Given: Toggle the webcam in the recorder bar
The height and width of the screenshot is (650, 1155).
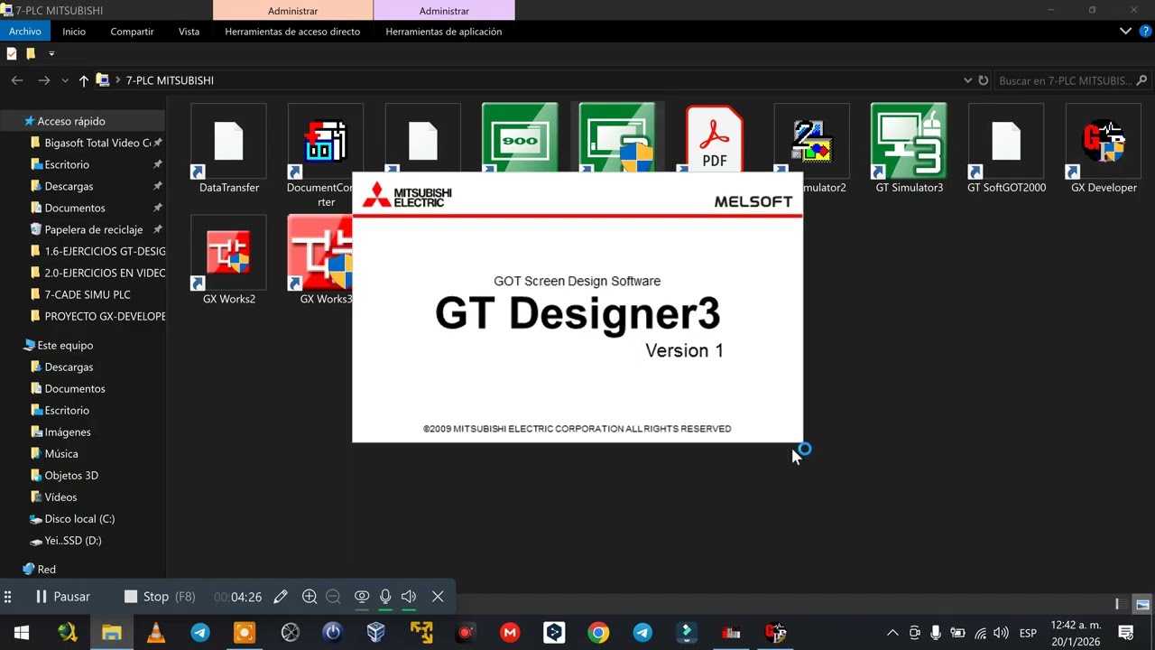Looking at the screenshot, I should click(362, 597).
